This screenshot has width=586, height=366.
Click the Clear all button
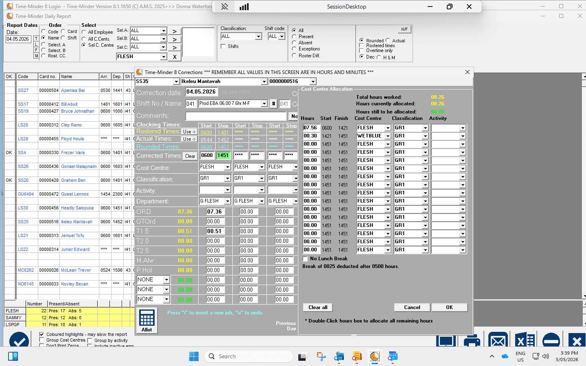pos(318,307)
